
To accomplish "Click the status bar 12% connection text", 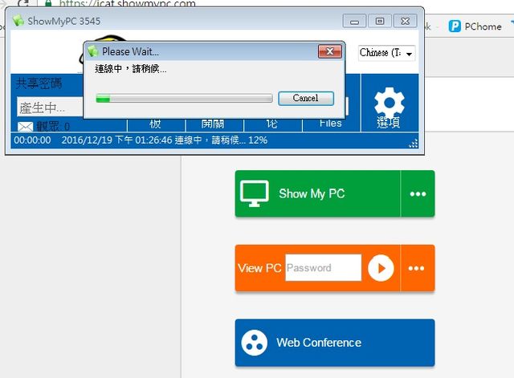I will 221,140.
